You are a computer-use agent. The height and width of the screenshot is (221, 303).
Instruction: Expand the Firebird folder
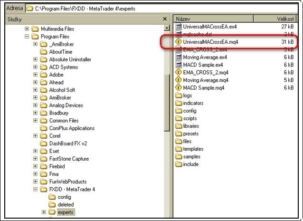pyautogui.click(x=35, y=166)
